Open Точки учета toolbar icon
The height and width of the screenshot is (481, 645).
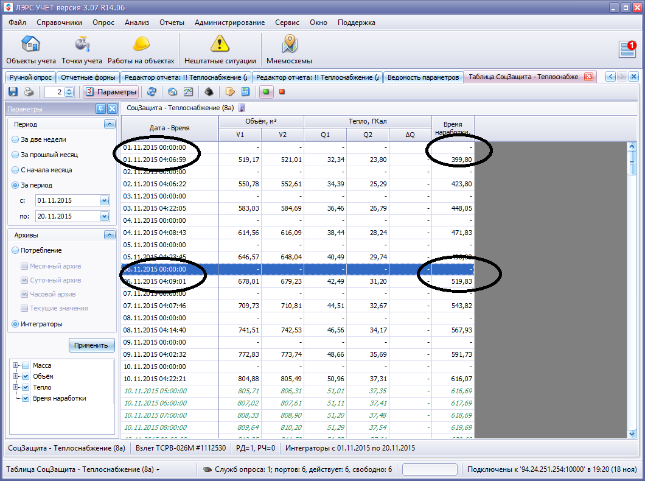pos(82,50)
